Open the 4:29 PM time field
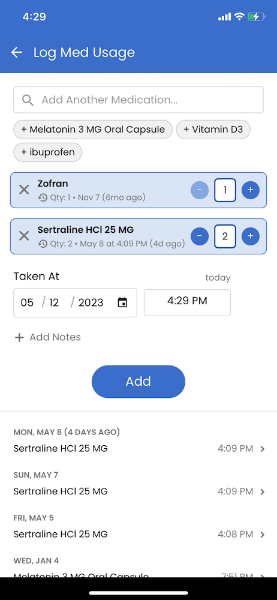Screen dimensions: 277x600 188,302
